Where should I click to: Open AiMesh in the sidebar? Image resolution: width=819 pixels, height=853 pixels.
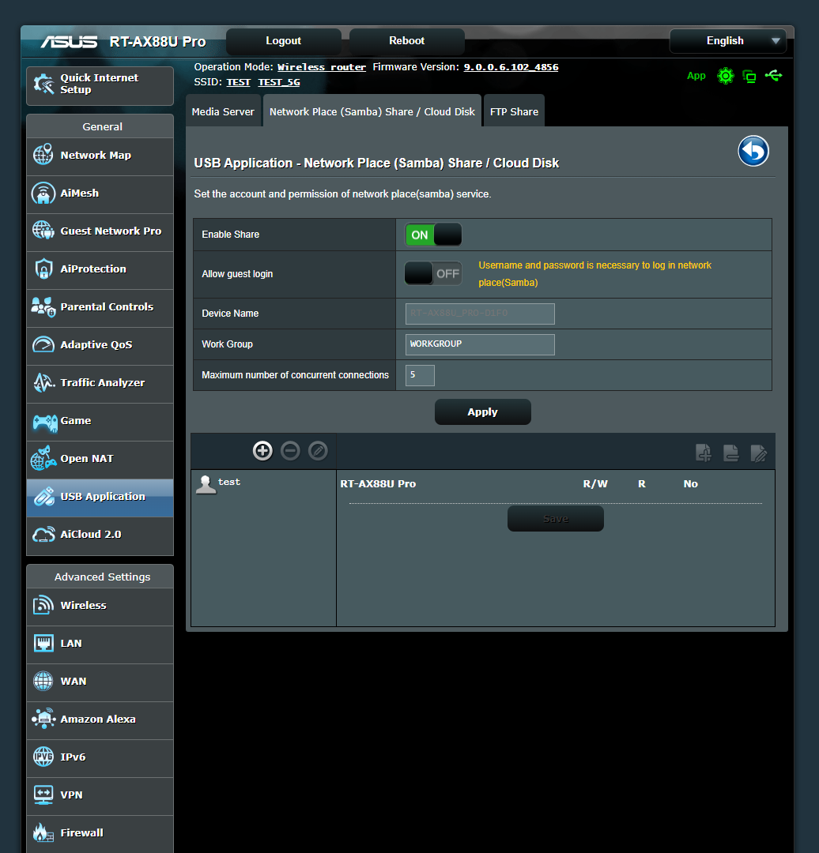tap(100, 194)
